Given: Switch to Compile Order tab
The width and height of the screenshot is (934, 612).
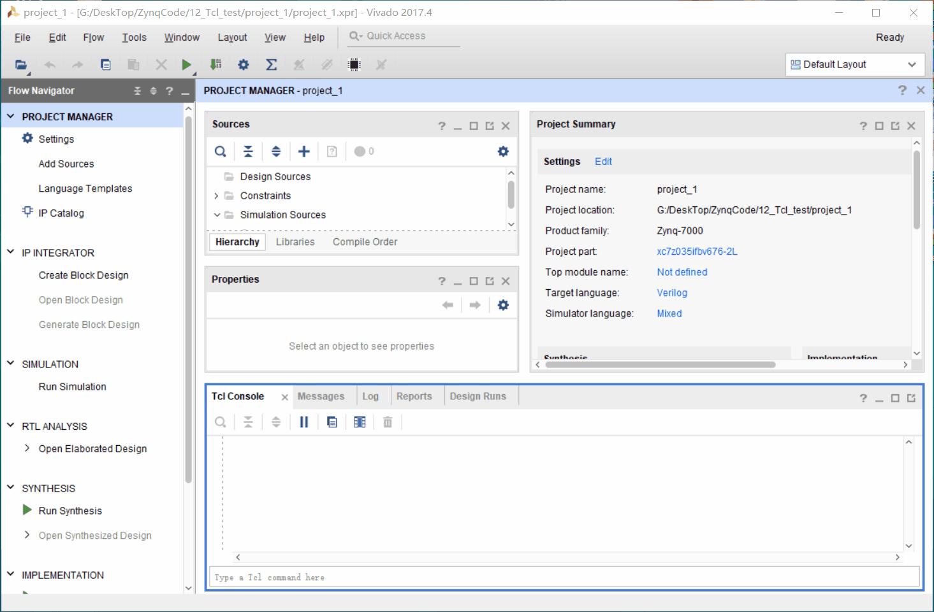Looking at the screenshot, I should (365, 242).
